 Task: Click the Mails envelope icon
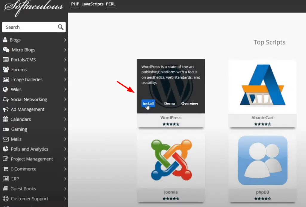click(x=5, y=139)
